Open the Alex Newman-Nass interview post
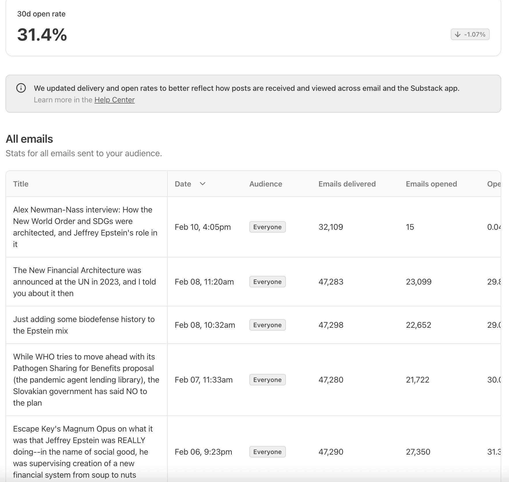Viewport: 509px width, 482px height. click(85, 227)
